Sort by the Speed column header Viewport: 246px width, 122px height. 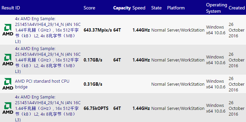[139, 8]
